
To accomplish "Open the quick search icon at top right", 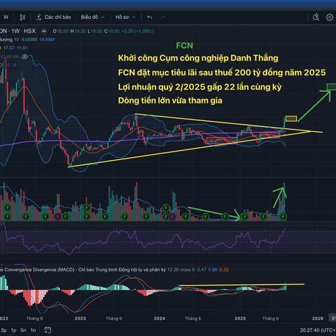I will [x=316, y=17].
